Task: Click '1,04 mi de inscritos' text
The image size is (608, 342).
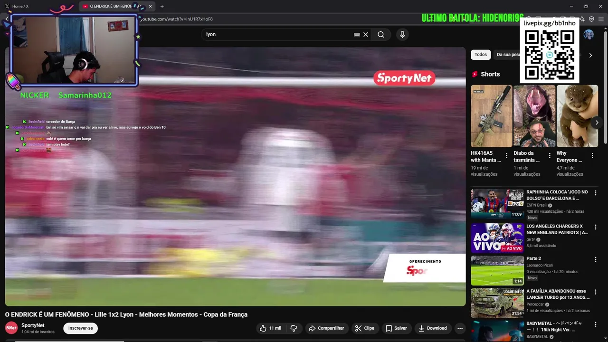Action: pos(38,332)
